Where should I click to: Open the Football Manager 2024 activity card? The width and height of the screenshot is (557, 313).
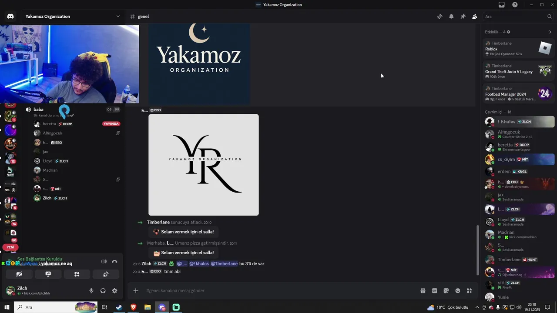pos(519,93)
